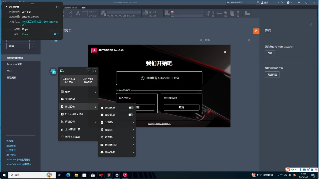Switch recent projects to grid view
This screenshot has width=319, height=179.
tap(56, 41)
